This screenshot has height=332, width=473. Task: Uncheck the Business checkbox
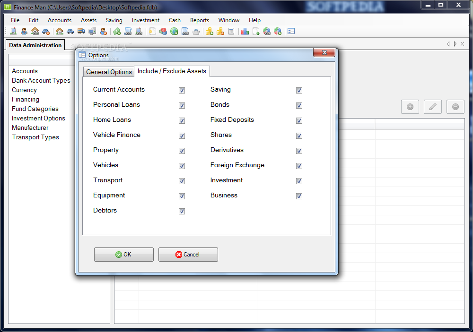click(x=299, y=196)
